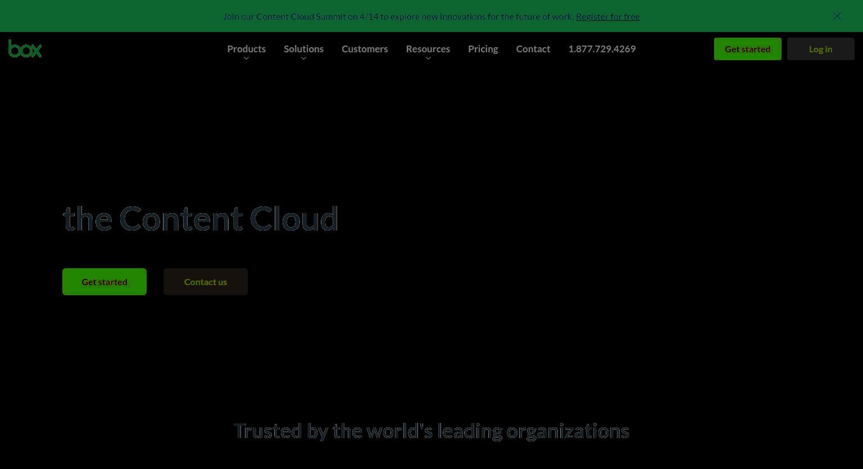Click Get started in the header
The width and height of the screenshot is (863, 469).
[x=748, y=49]
